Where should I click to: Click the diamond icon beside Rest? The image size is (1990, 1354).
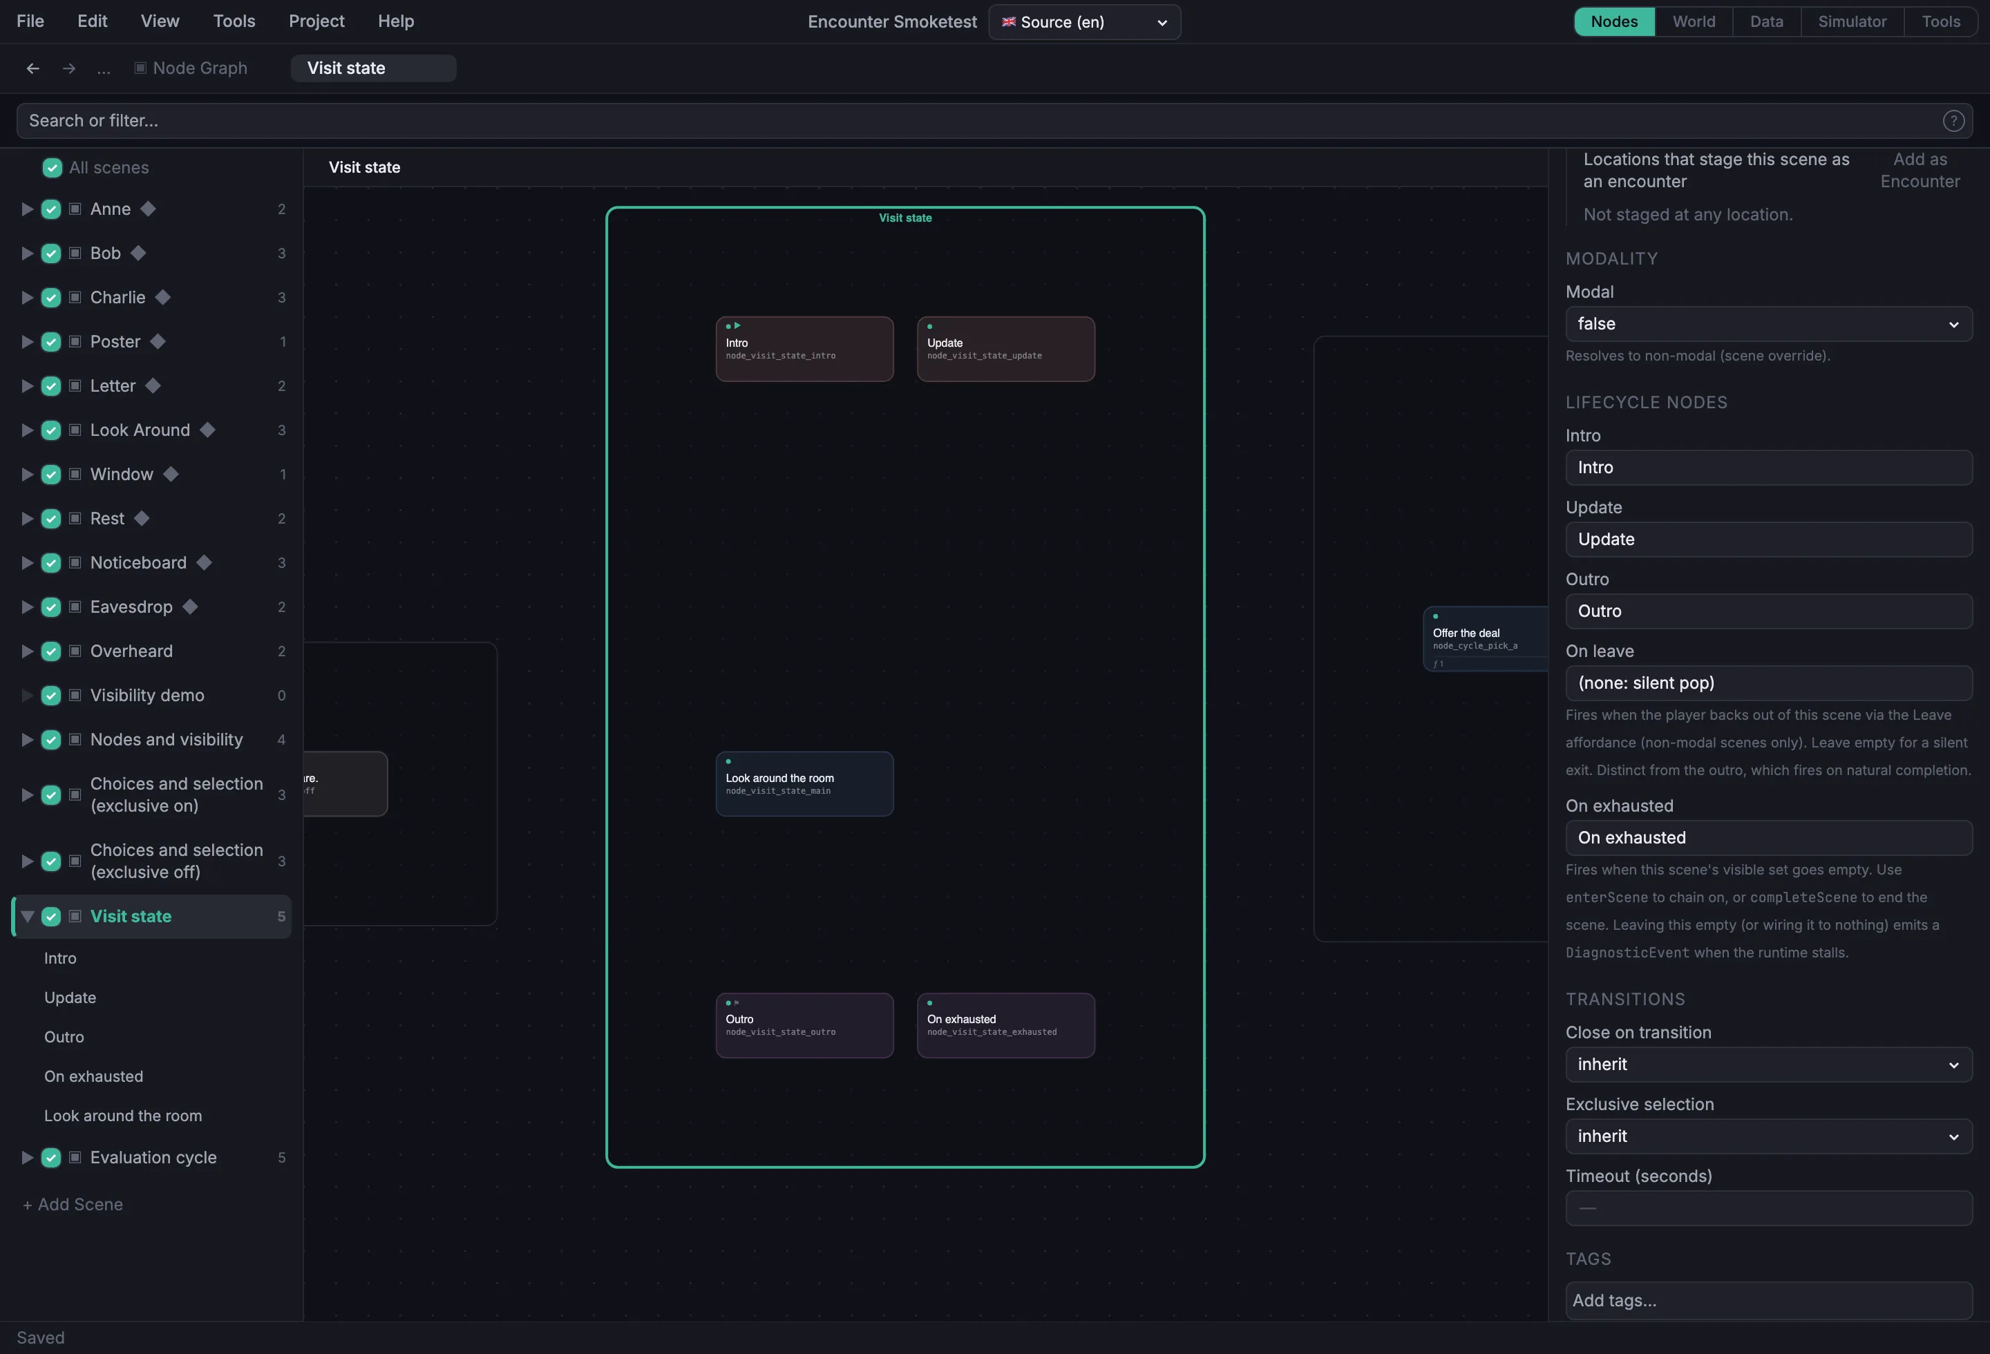pos(142,519)
